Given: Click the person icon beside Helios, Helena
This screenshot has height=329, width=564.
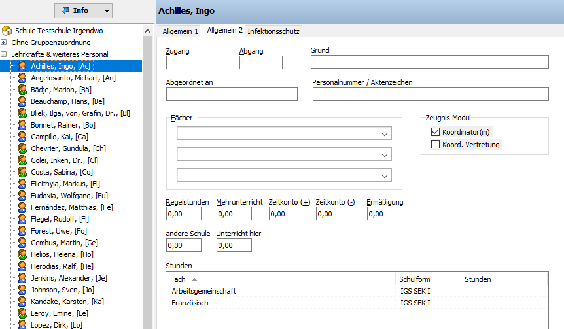Looking at the screenshot, I should (22, 254).
